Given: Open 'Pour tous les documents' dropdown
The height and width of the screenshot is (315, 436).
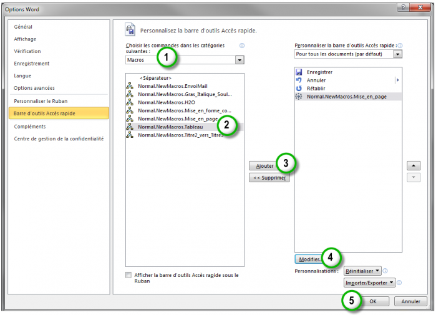Looking at the screenshot, I should 398,54.
